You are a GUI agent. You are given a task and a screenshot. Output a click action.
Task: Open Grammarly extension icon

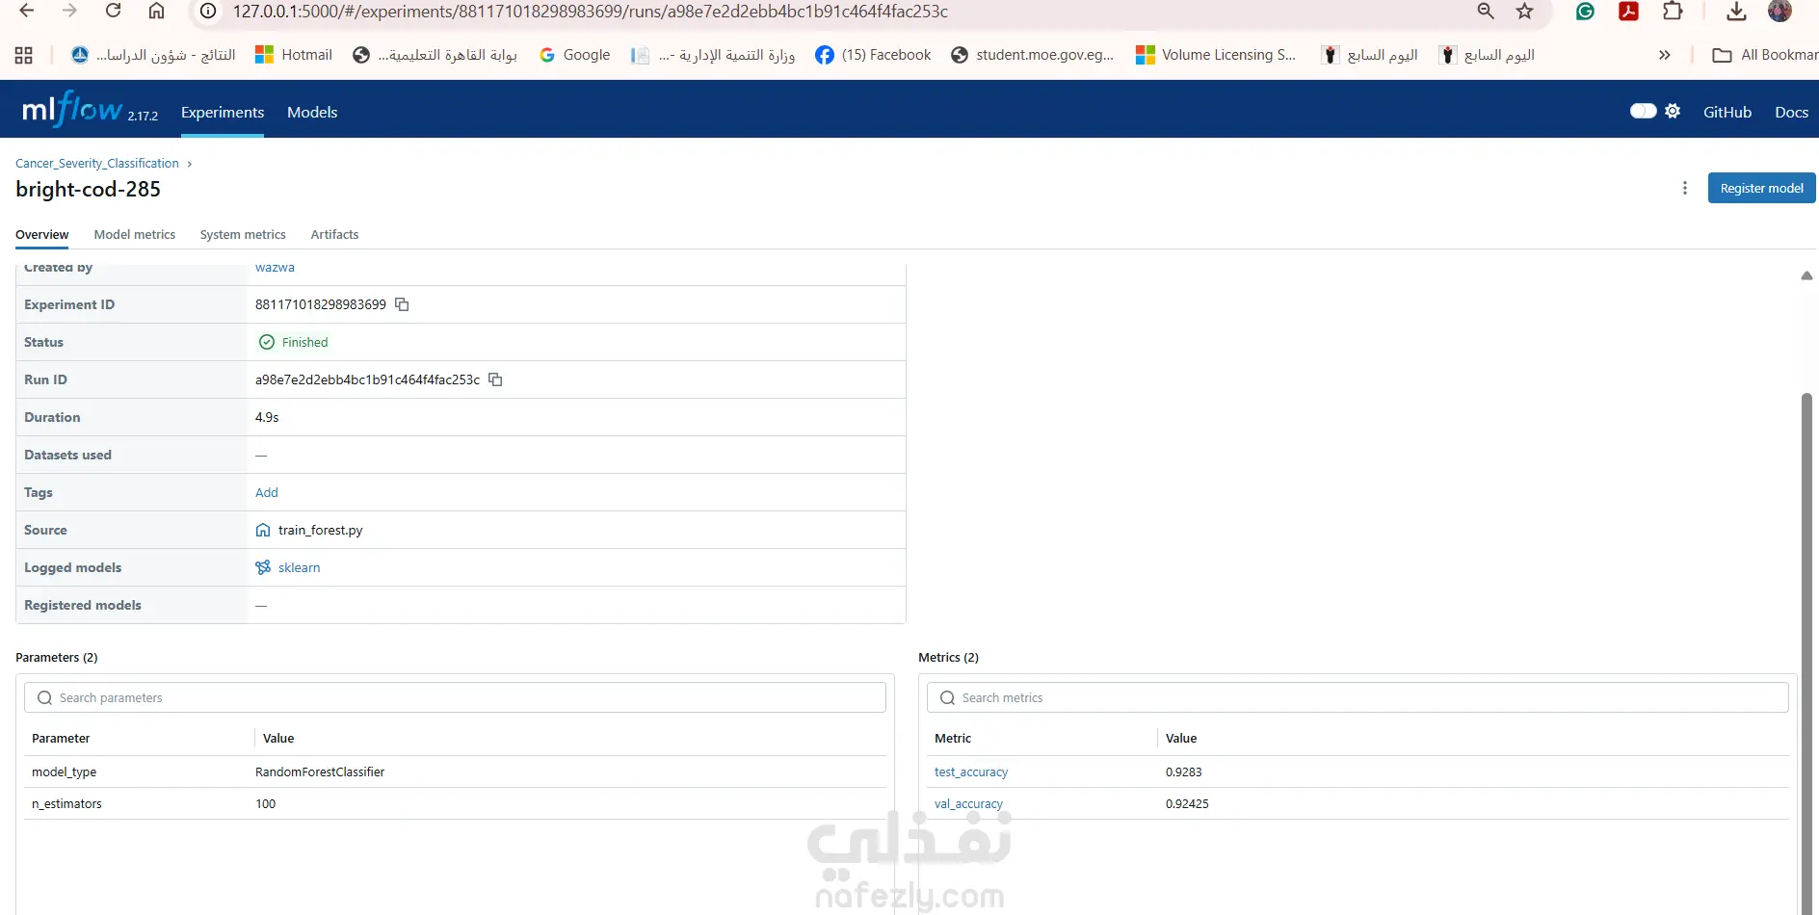coord(1585,12)
